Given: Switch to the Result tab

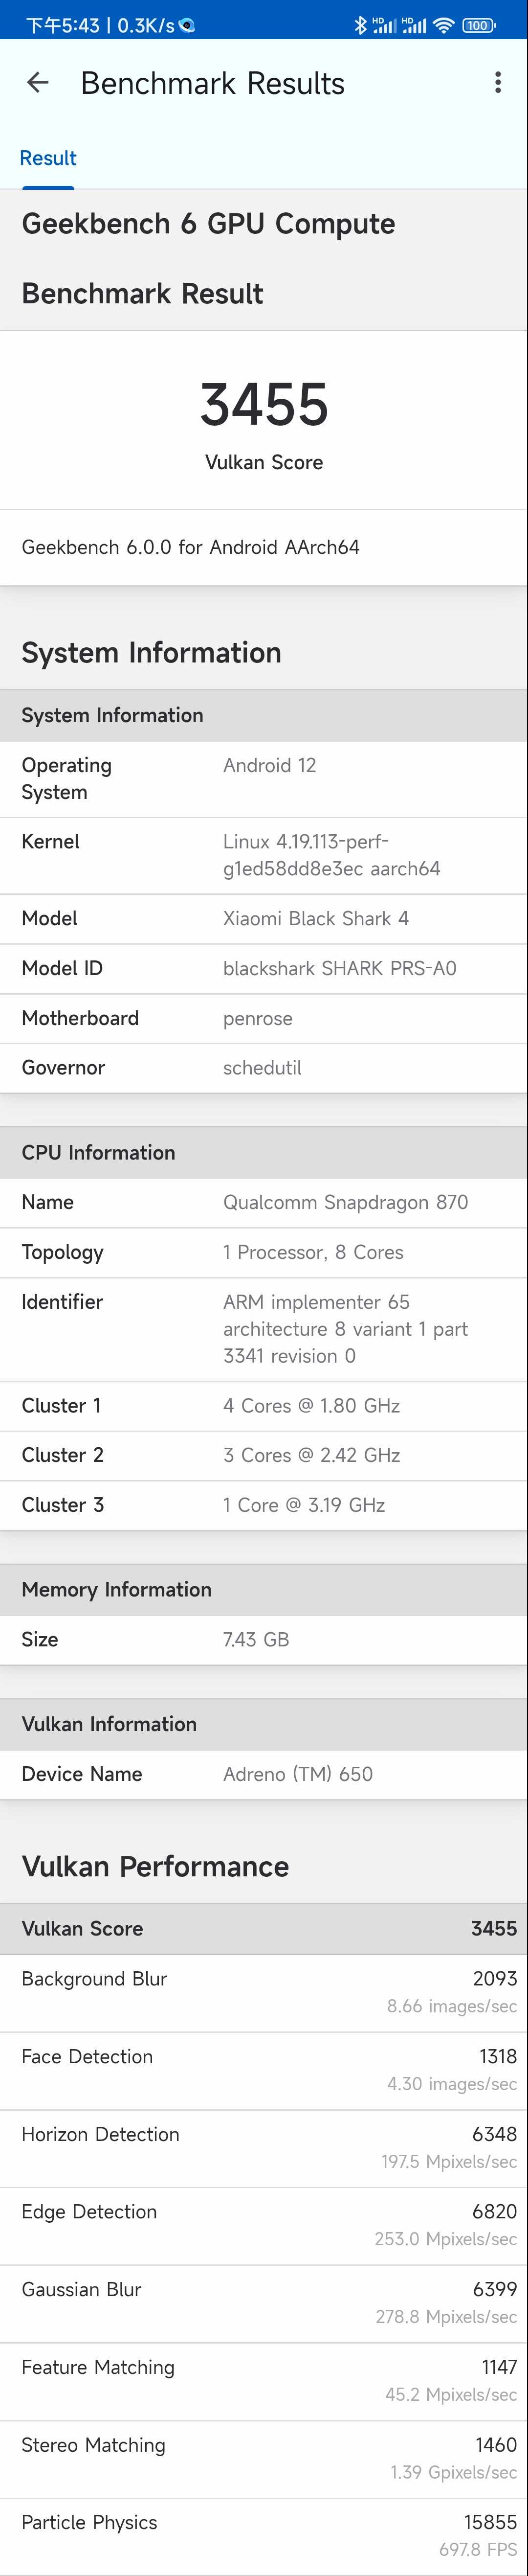Looking at the screenshot, I should pos(48,158).
